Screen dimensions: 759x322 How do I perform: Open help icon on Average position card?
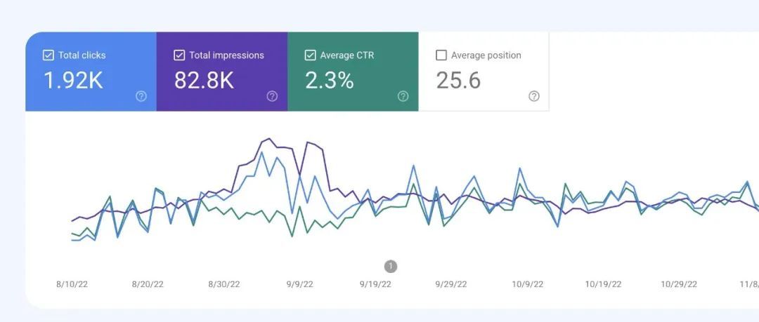pos(534,97)
